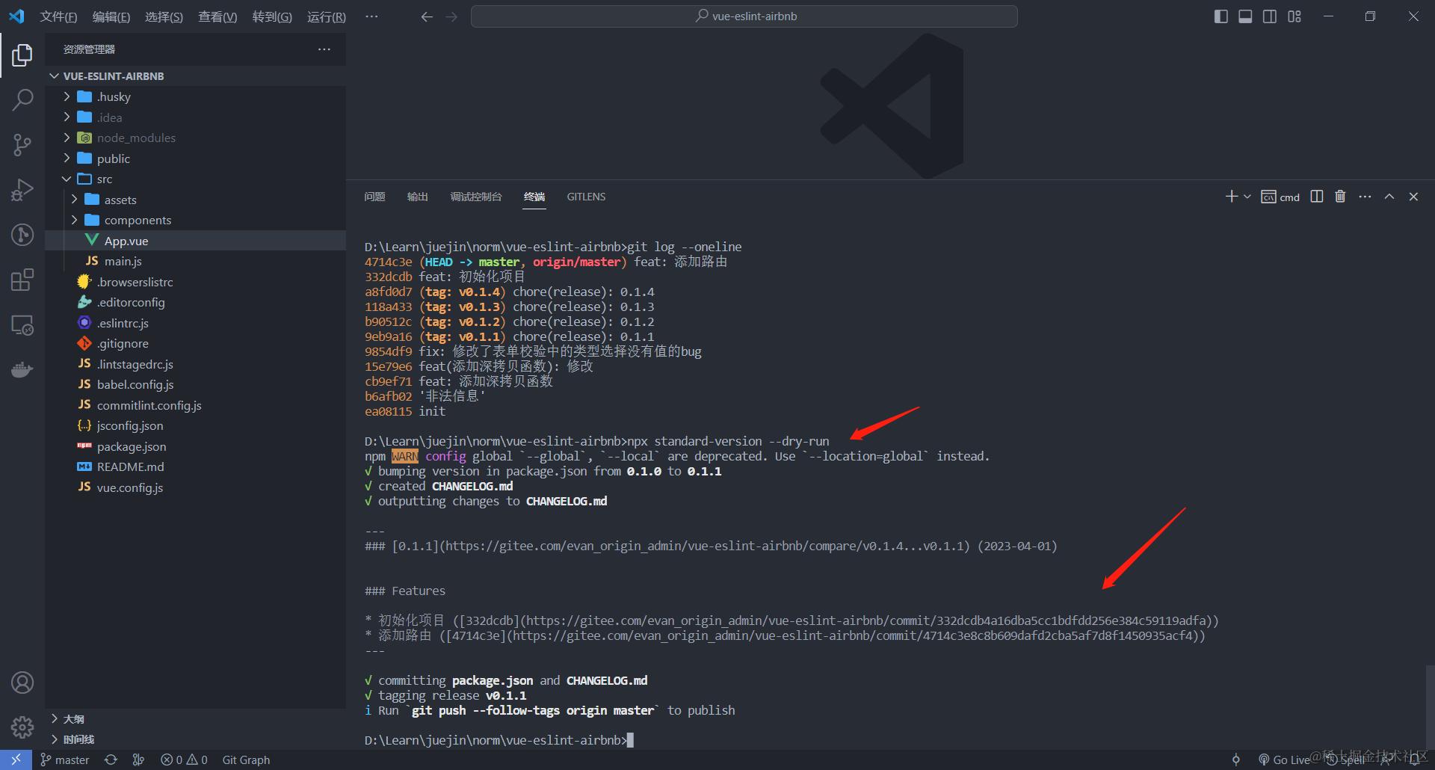Click the master branch in status bar
Viewport: 1435px width, 770px height.
coord(65,760)
